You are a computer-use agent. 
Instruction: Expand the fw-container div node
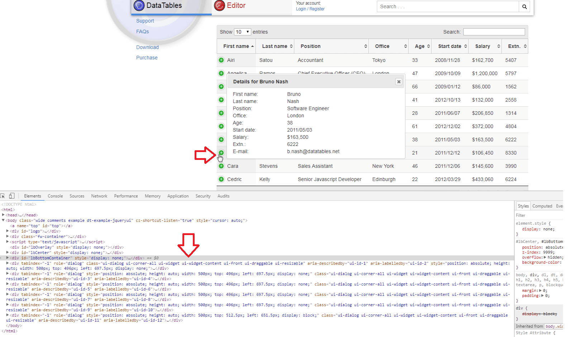pos(8,236)
